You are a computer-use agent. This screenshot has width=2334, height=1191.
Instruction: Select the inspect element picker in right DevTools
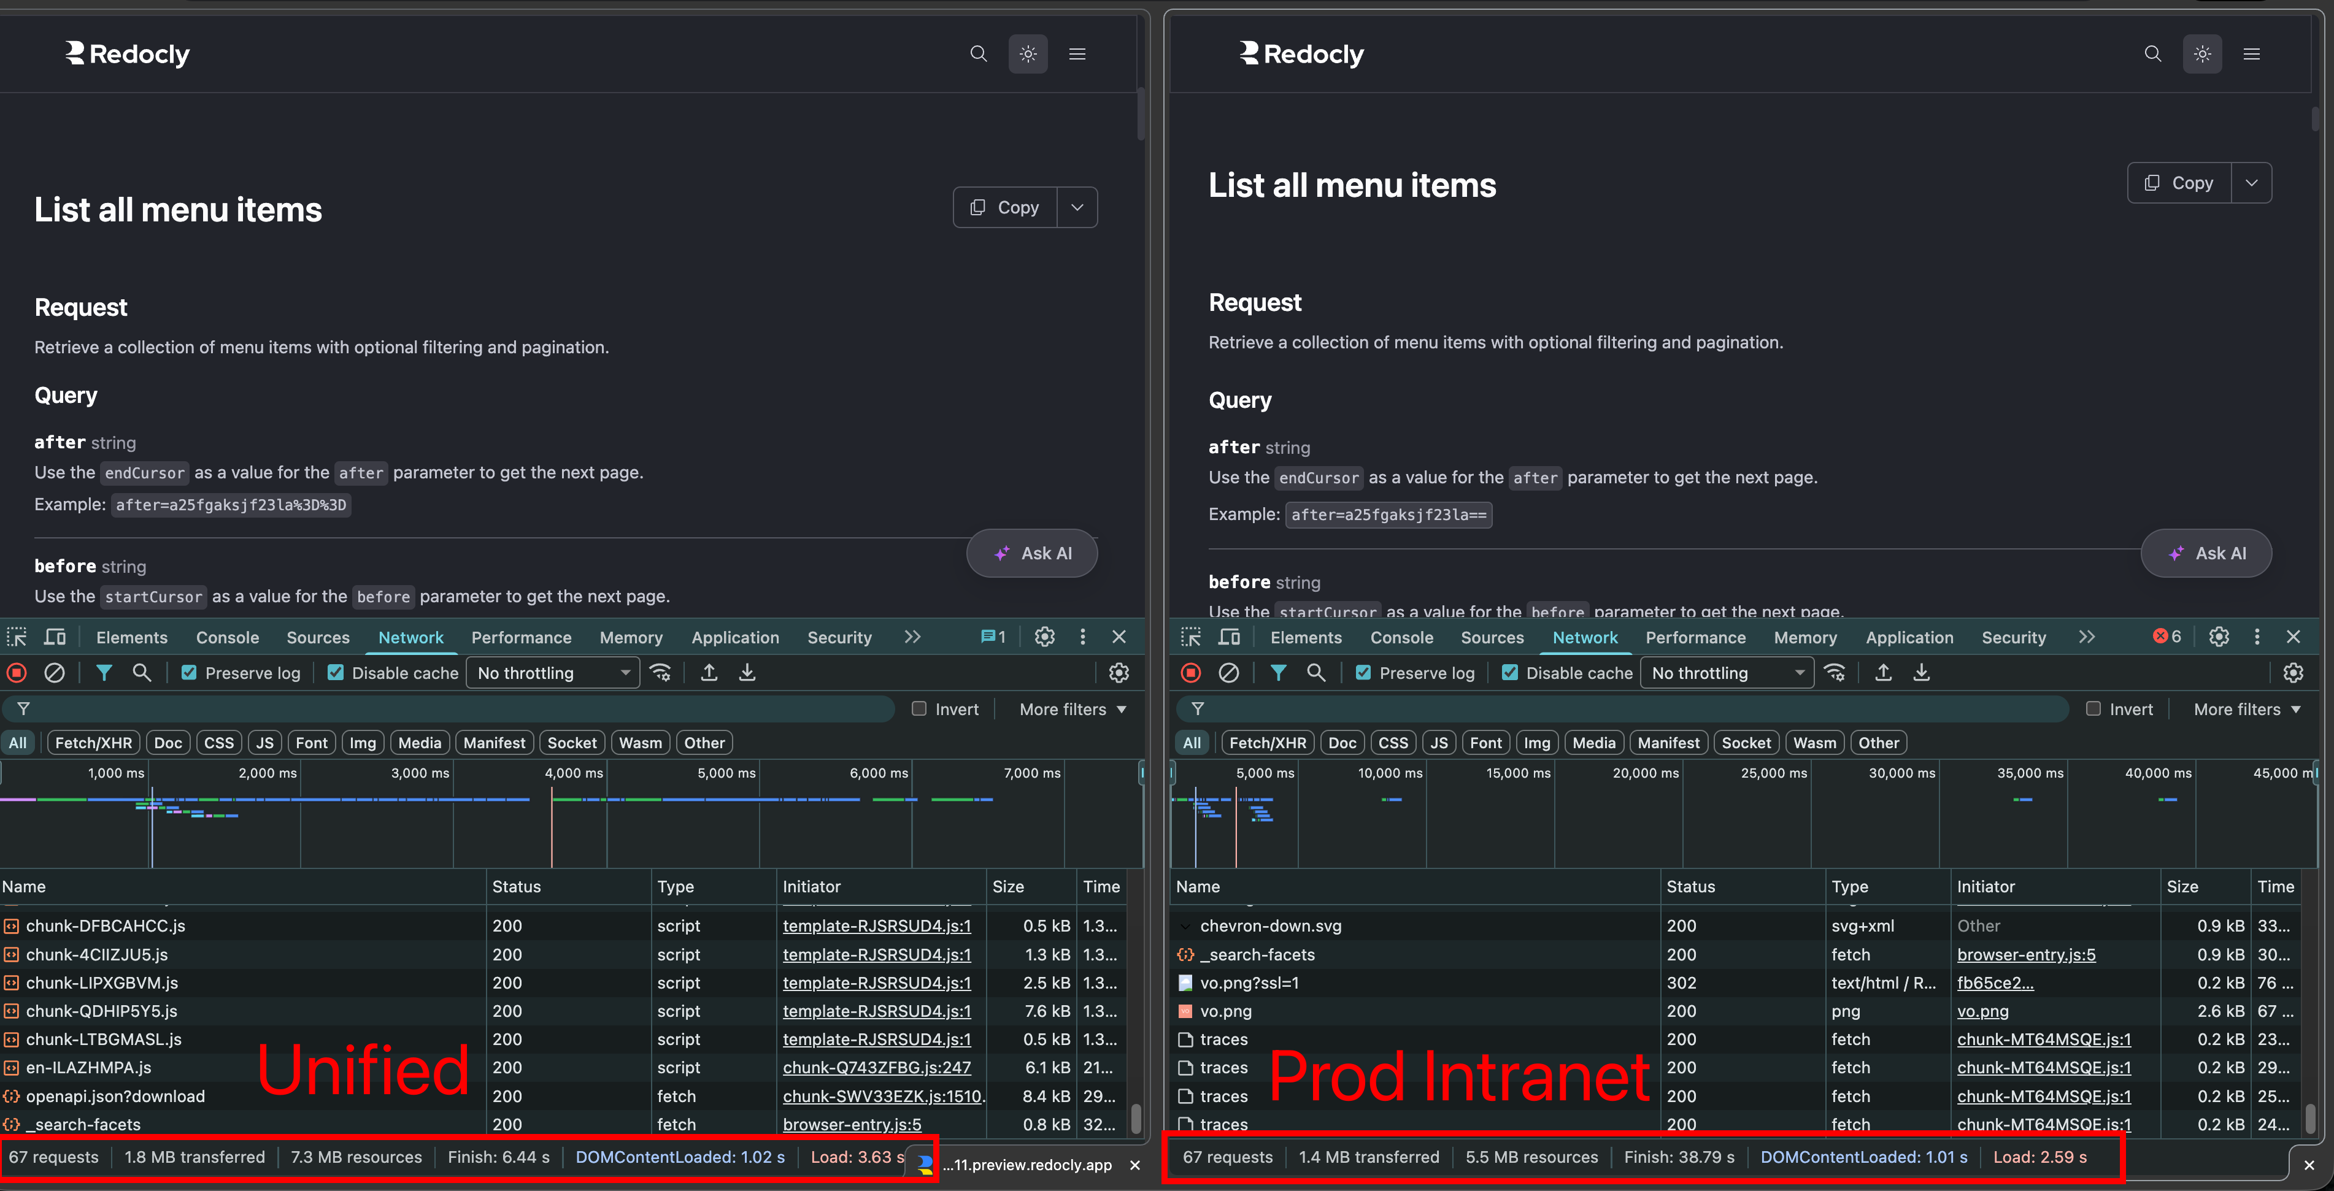pyautogui.click(x=1190, y=637)
